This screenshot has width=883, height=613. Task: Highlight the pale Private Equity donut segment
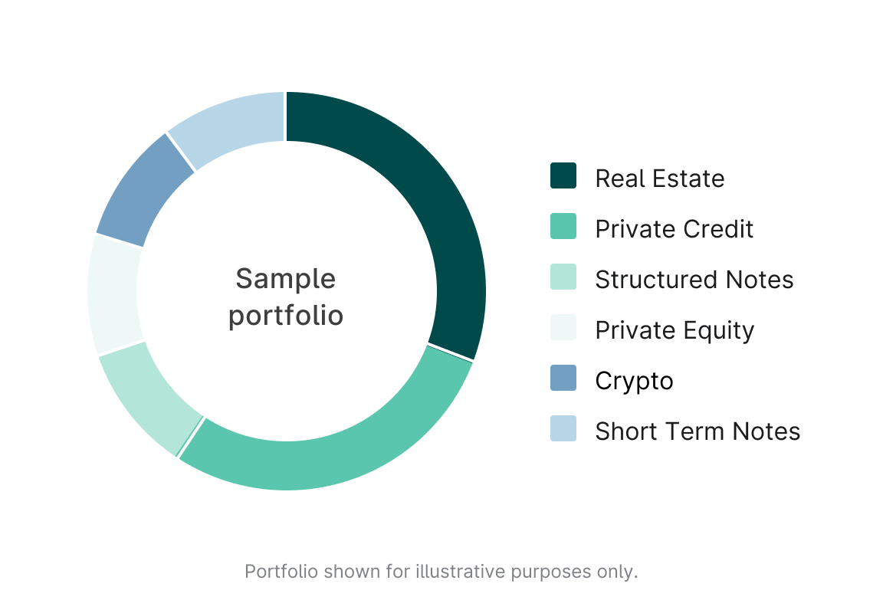point(115,295)
